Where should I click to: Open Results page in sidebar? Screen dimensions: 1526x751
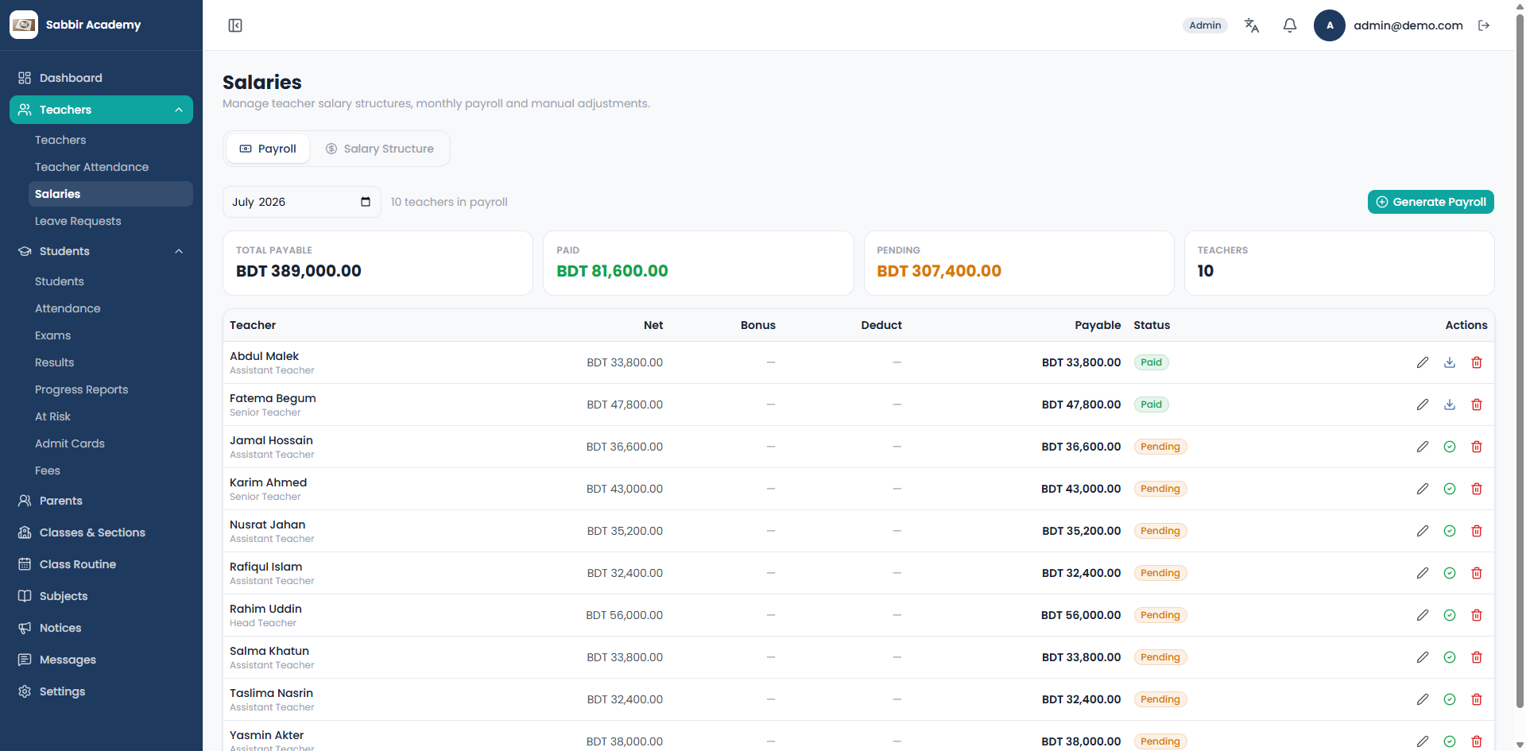110,362
